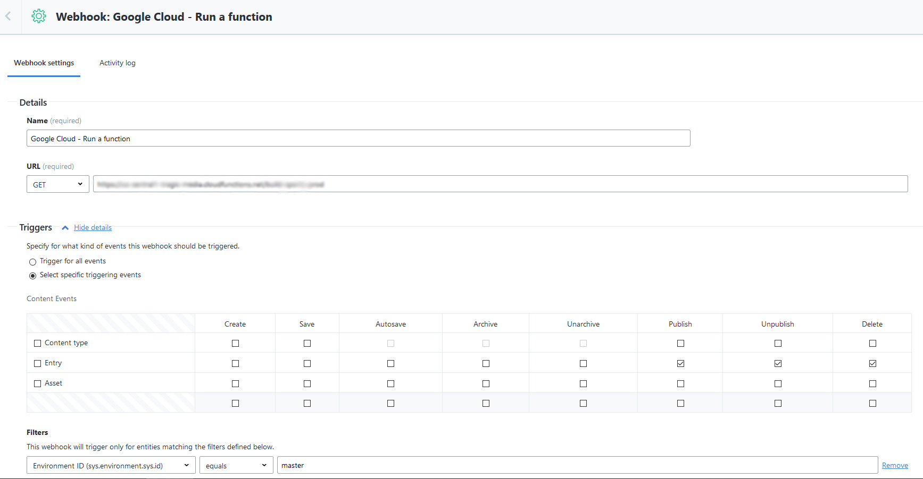Select Trigger for all events radio

click(32, 262)
